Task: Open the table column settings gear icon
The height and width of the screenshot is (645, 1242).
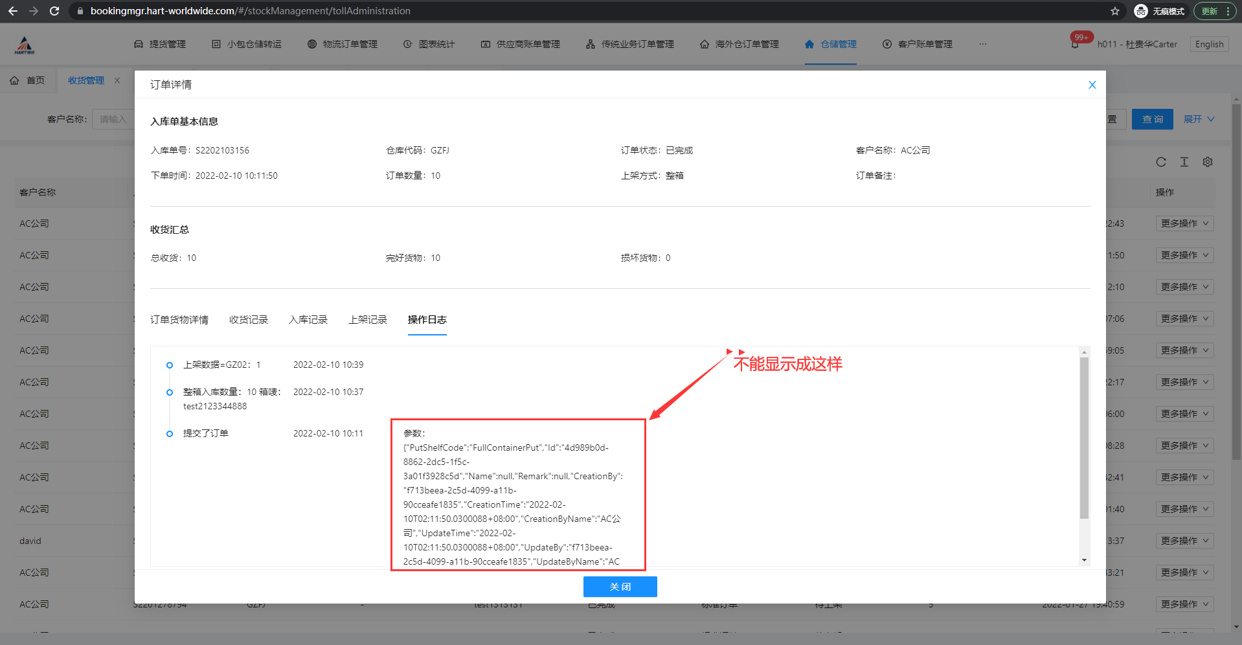Action: 1208,162
